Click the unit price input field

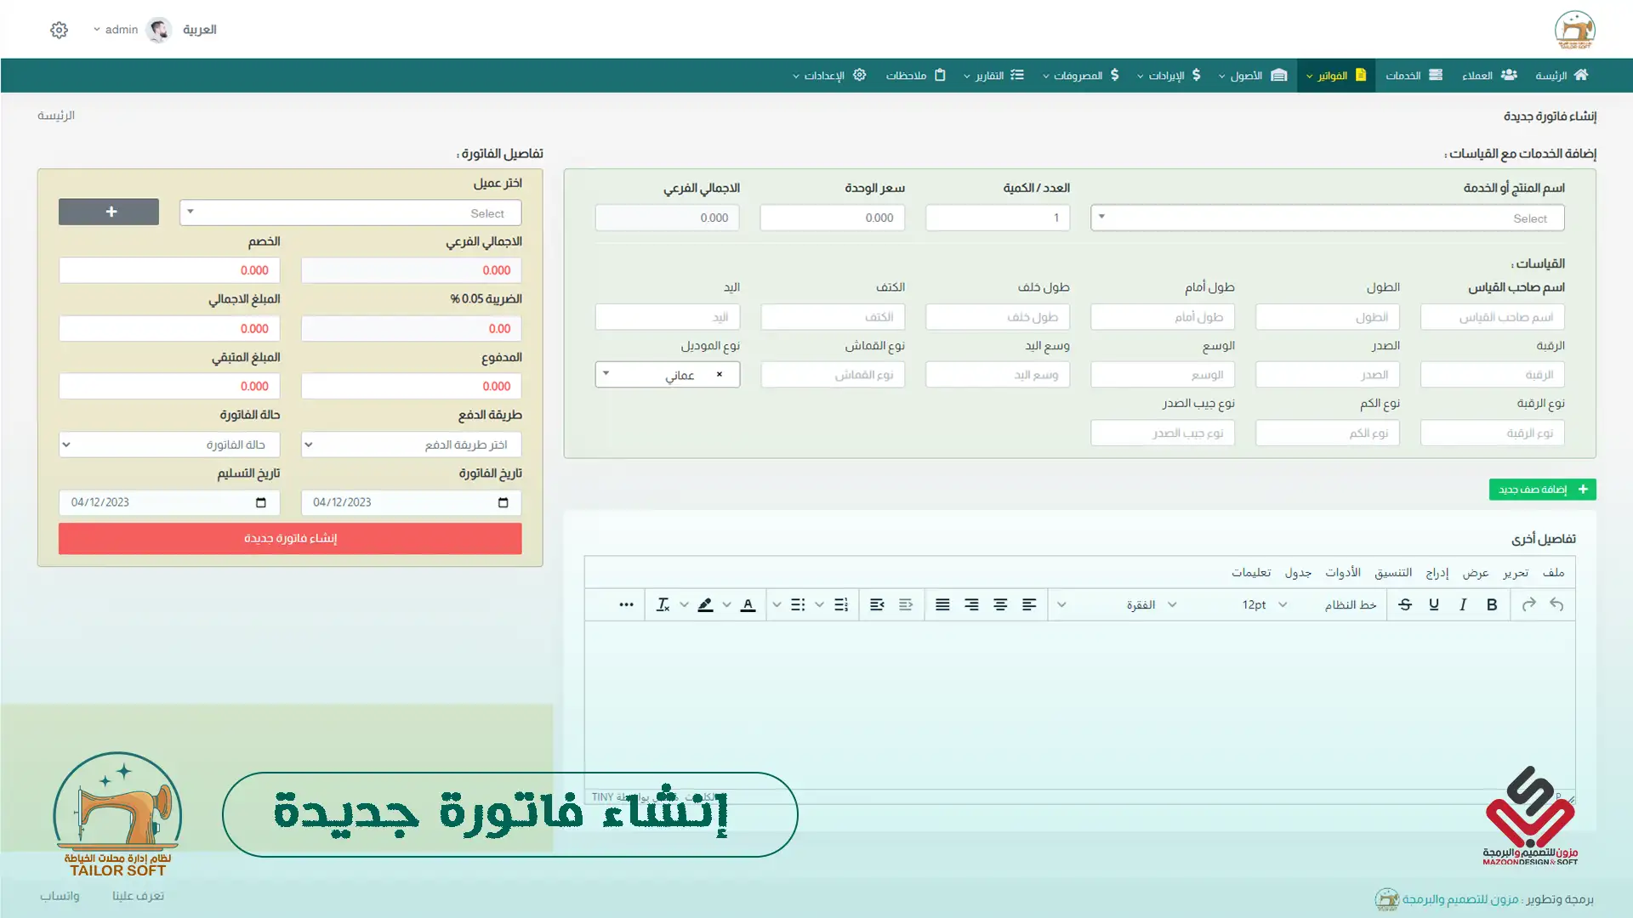point(832,218)
